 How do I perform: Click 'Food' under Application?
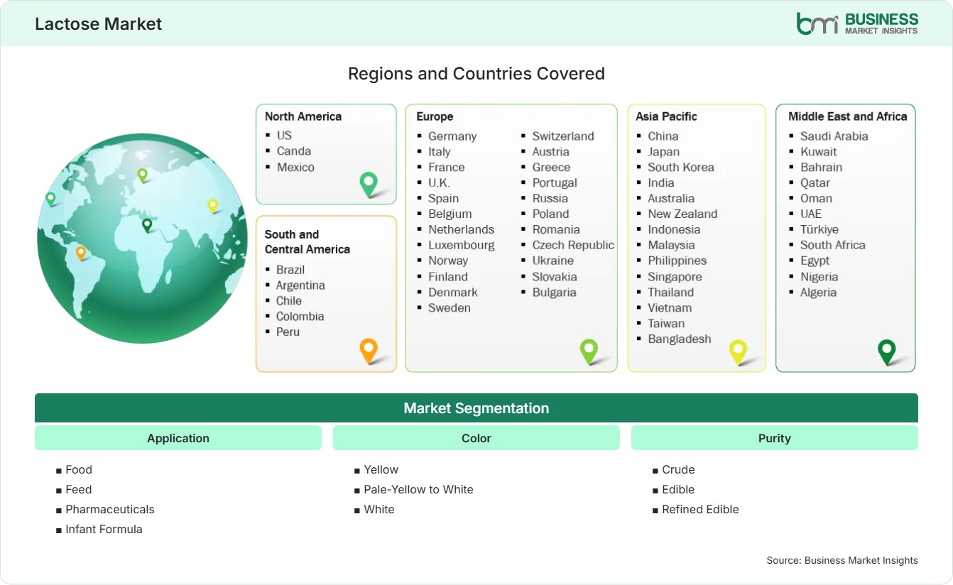click(x=79, y=469)
